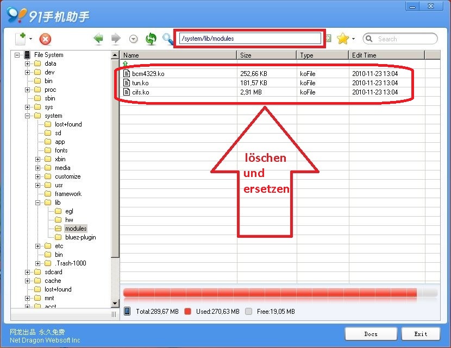Expand the xbin folder node
Screen dimensions: 451x348
coord(37,159)
